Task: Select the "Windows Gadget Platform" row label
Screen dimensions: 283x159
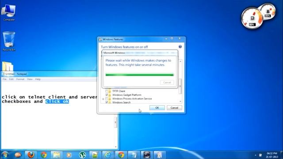Action: click(127, 95)
